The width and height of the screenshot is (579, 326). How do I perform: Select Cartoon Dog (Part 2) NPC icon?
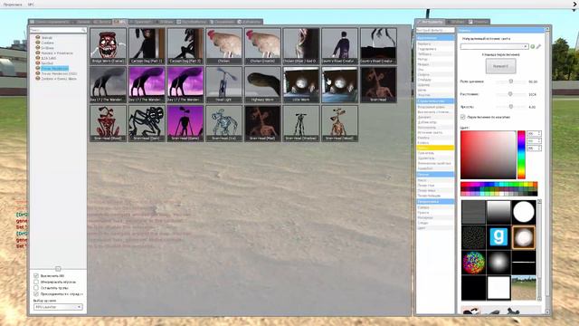tap(185, 46)
